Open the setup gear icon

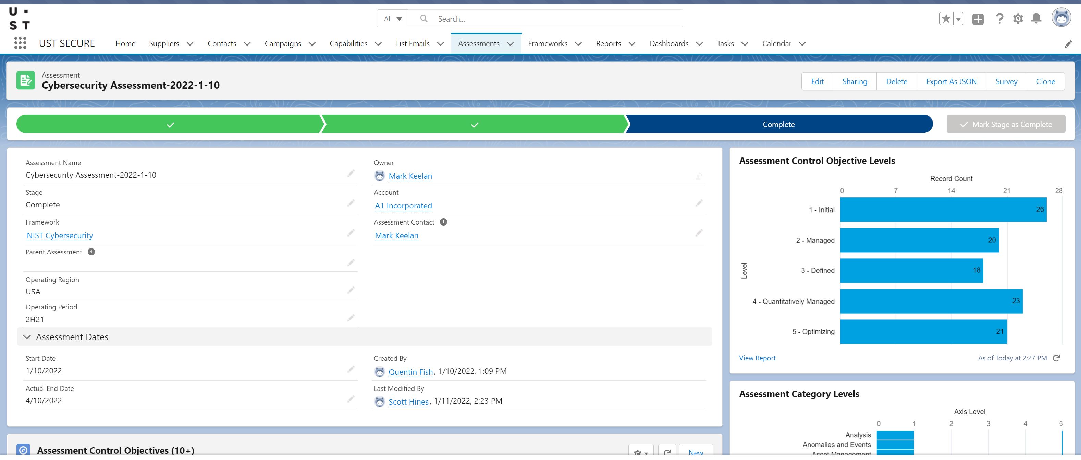coord(1018,19)
